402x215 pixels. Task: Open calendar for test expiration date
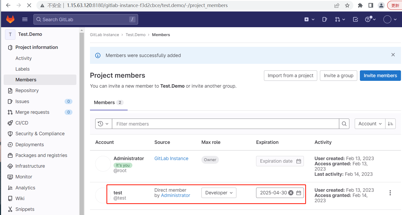299,193
